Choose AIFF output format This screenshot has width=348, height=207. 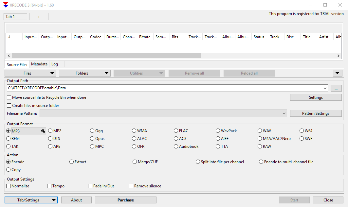tap(218, 139)
